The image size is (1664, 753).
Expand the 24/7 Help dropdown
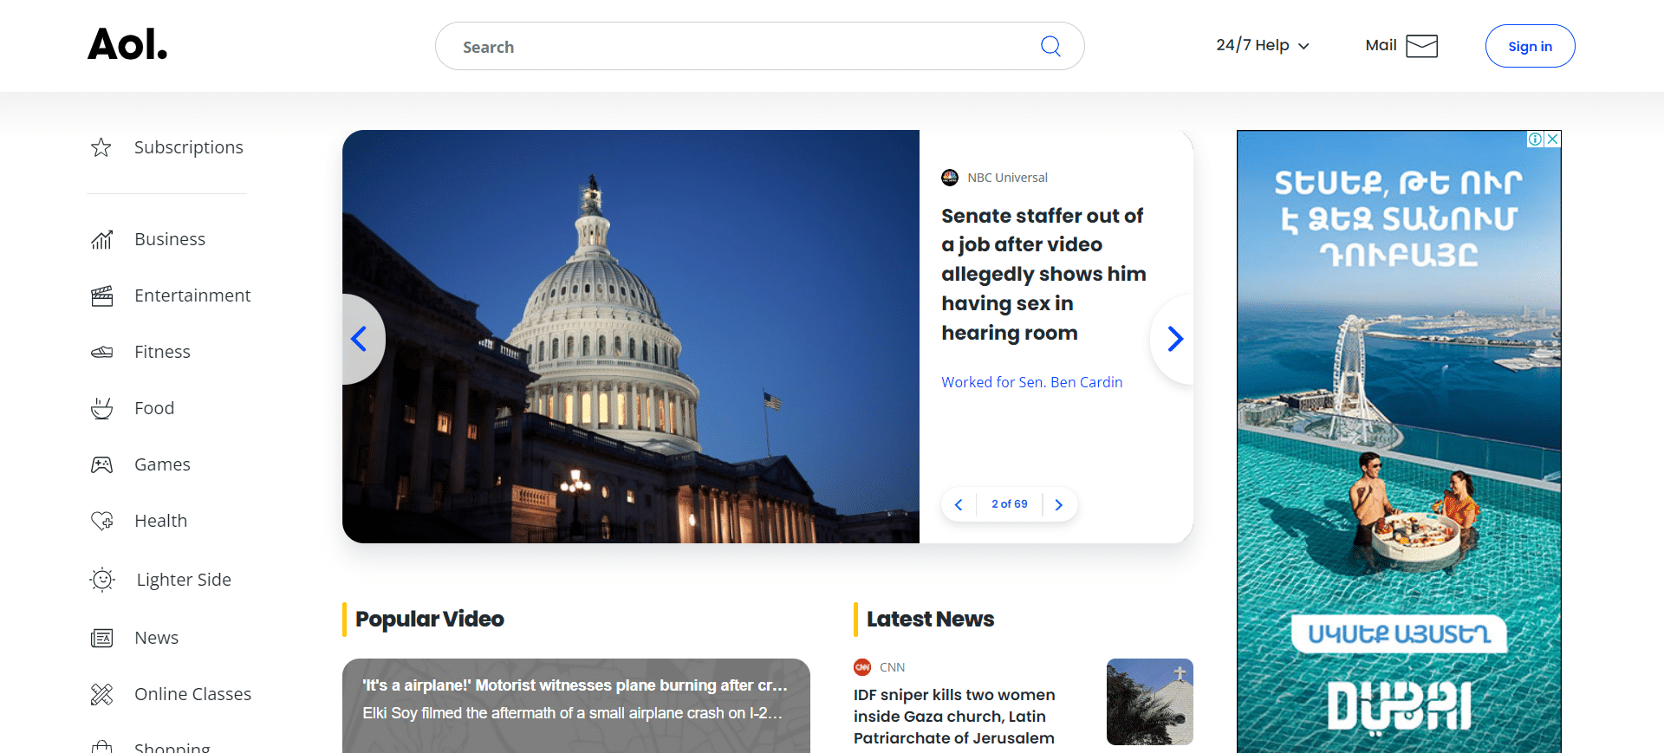pyautogui.click(x=1262, y=45)
